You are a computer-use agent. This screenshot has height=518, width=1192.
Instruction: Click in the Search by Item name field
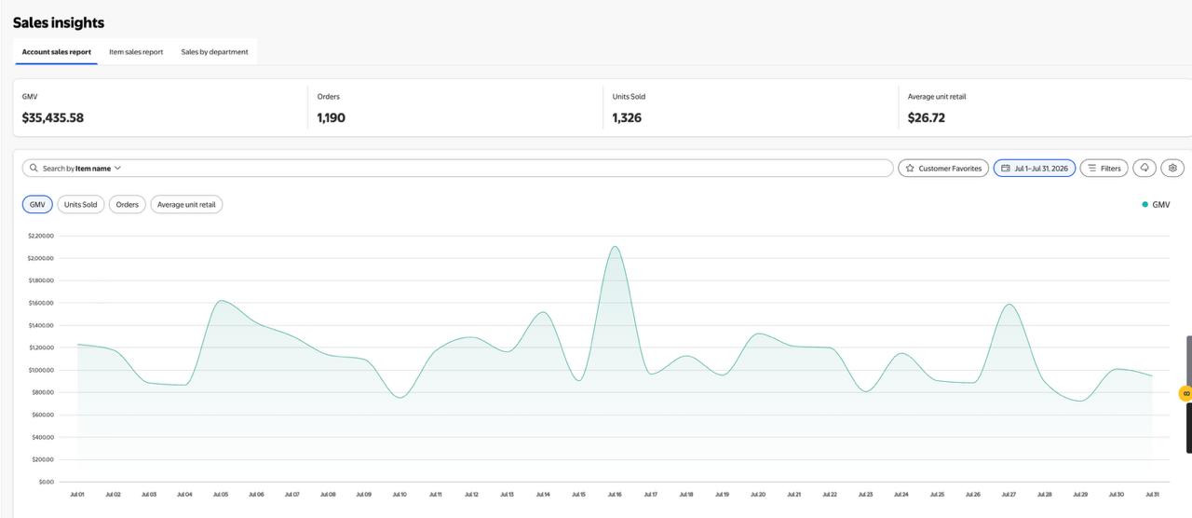click(457, 169)
